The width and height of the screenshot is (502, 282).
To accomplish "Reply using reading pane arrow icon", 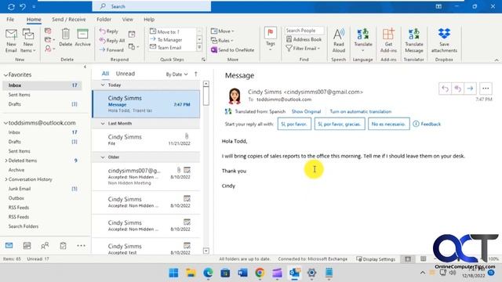I will [x=445, y=89].
